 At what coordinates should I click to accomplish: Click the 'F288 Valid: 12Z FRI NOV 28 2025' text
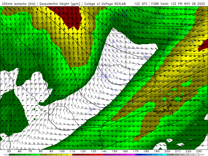click(x=178, y=4)
